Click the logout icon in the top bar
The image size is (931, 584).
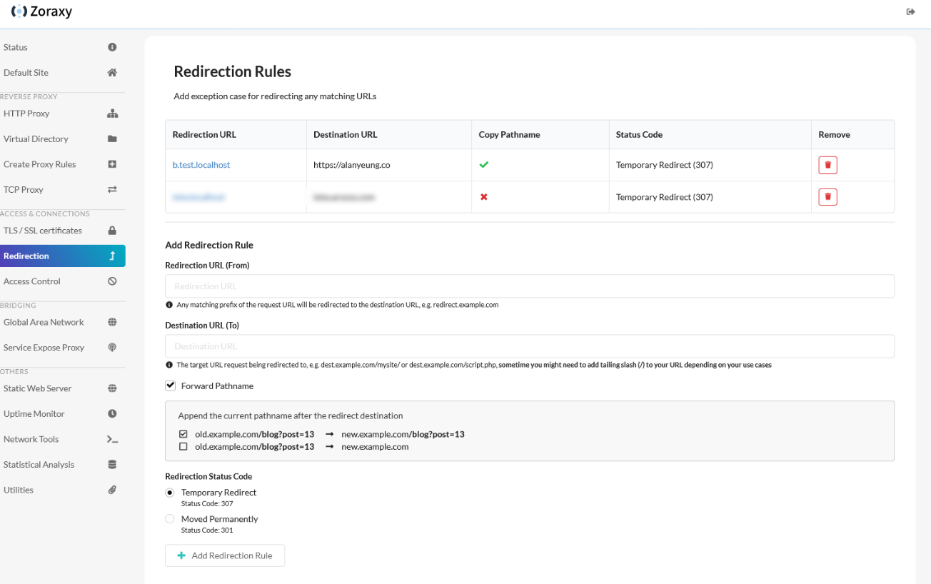coord(910,11)
